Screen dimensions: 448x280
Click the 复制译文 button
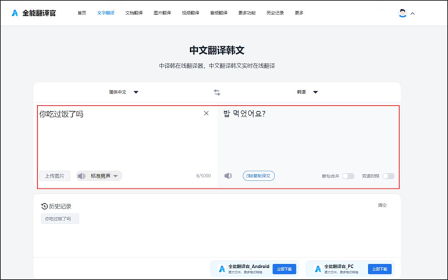(x=258, y=176)
